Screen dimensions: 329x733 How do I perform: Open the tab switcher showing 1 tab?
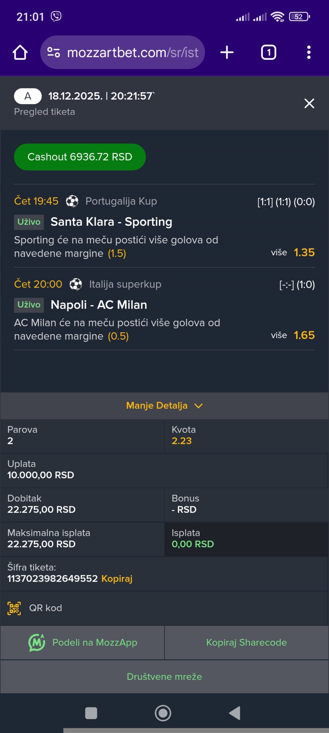click(x=268, y=53)
